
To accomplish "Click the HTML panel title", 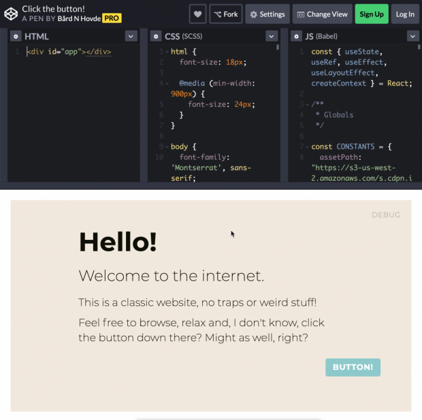I will 37,36.
